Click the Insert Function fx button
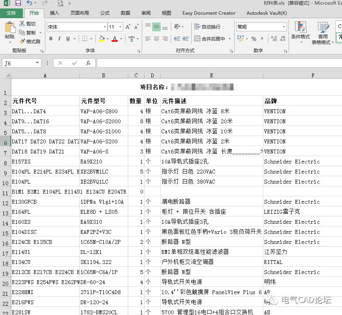 pyautogui.click(x=88, y=63)
